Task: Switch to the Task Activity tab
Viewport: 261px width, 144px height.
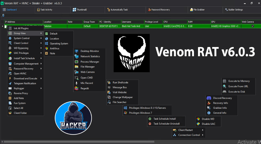Action: pyautogui.click(x=46, y=10)
